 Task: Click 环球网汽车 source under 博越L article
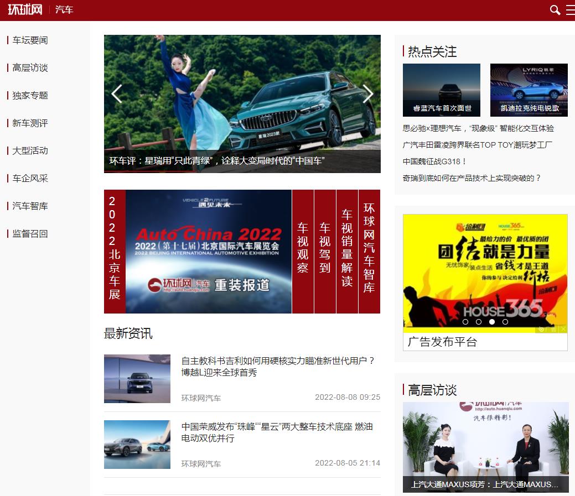pyautogui.click(x=201, y=398)
